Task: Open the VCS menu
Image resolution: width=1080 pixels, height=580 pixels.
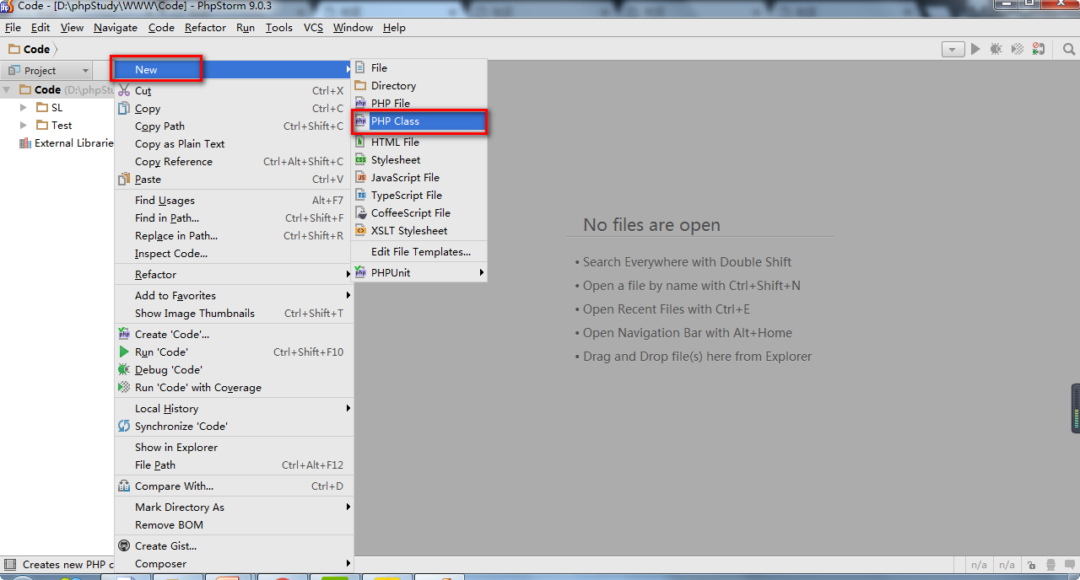Action: [x=313, y=27]
